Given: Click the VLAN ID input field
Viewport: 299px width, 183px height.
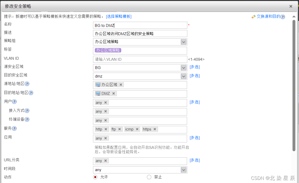Looking at the screenshot, I should pyautogui.click(x=140, y=59).
